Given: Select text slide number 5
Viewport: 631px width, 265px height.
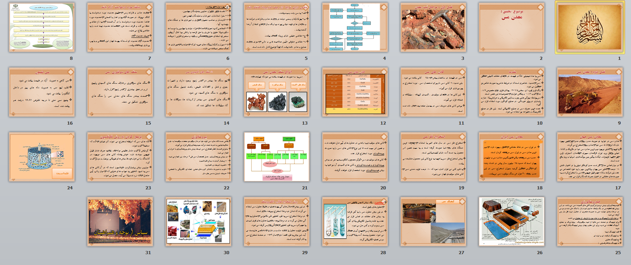Looking at the screenshot, I should 277,27.
